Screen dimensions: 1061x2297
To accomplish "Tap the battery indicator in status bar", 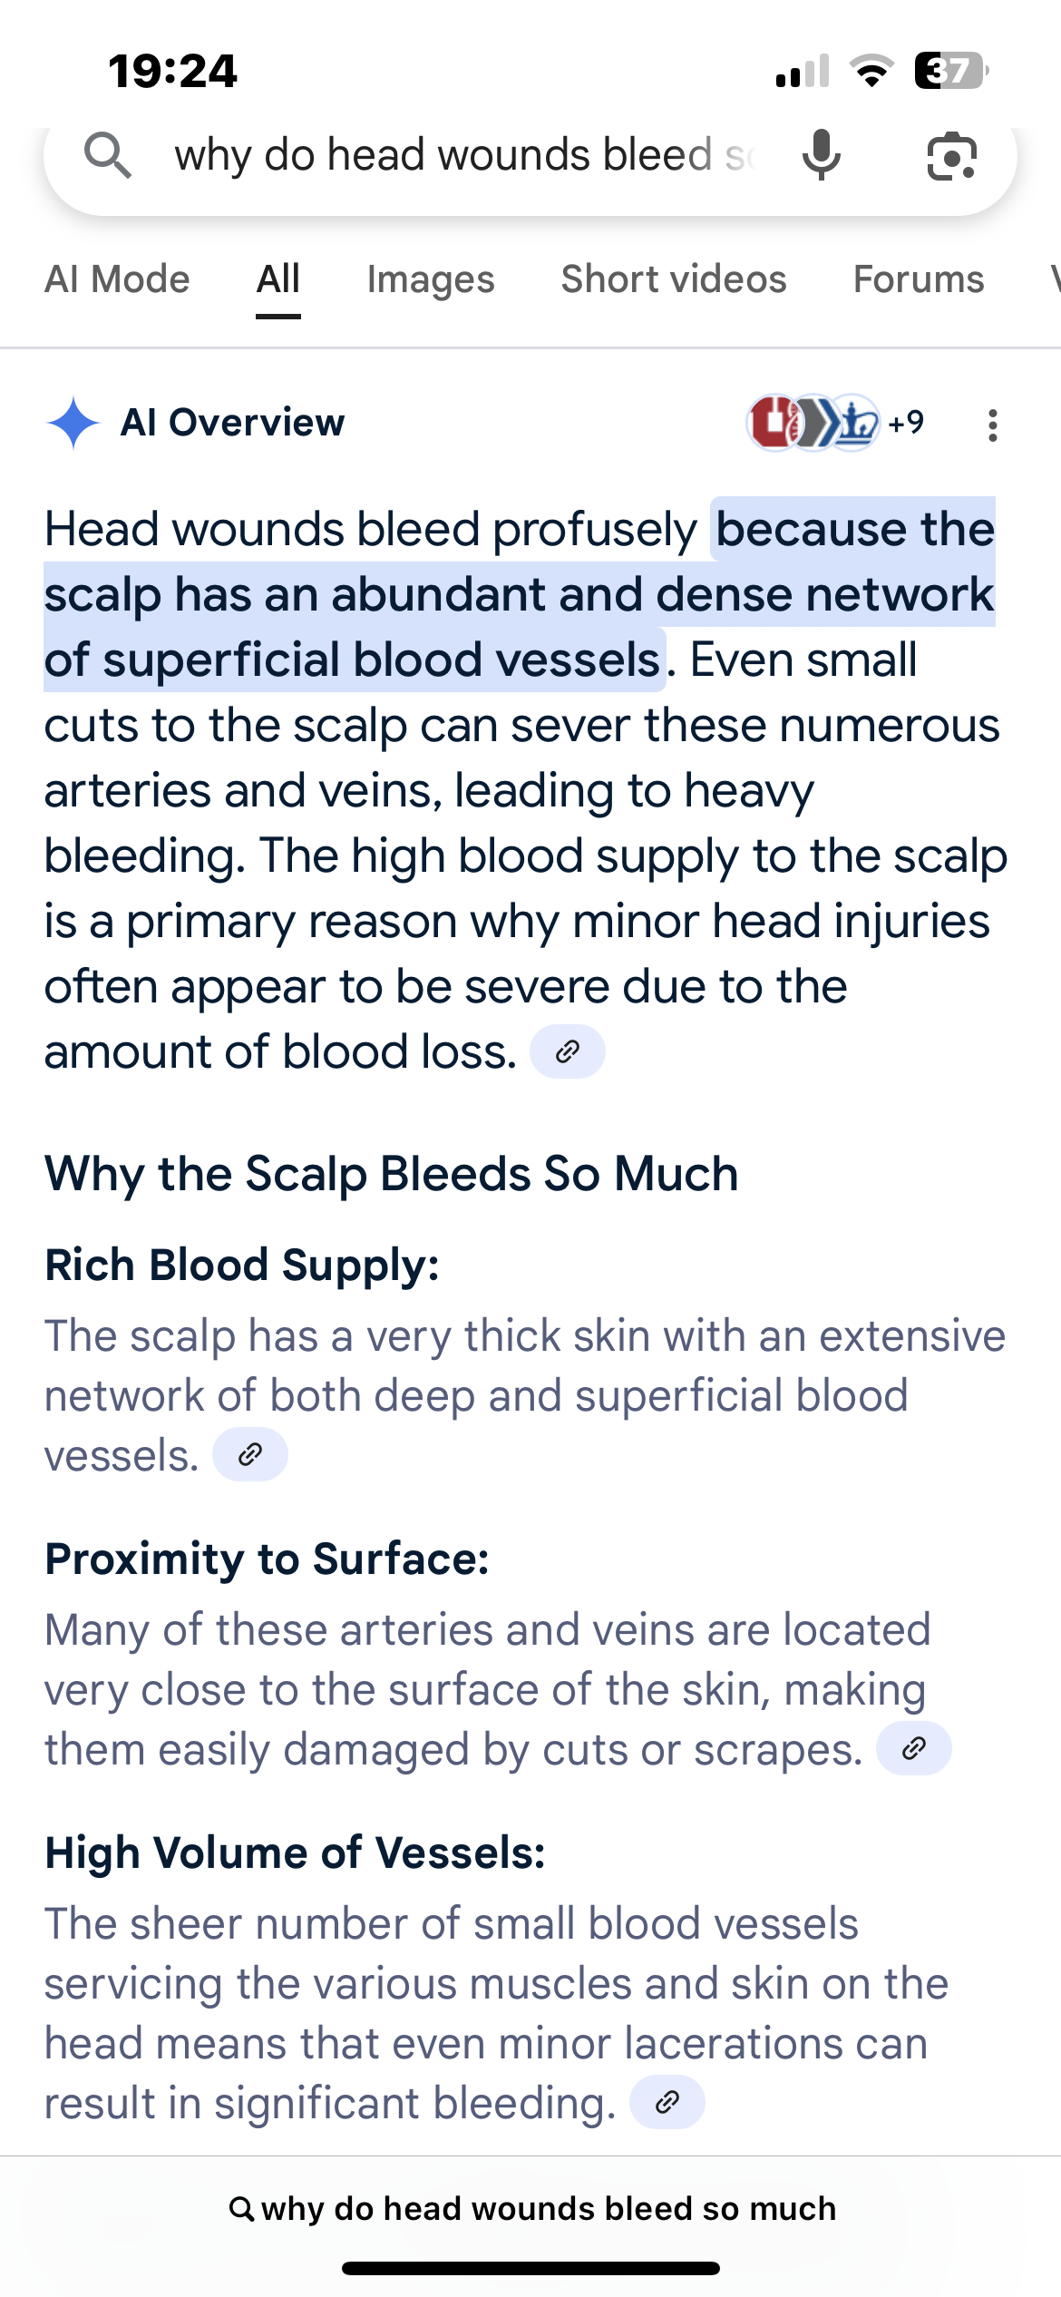I will [951, 71].
